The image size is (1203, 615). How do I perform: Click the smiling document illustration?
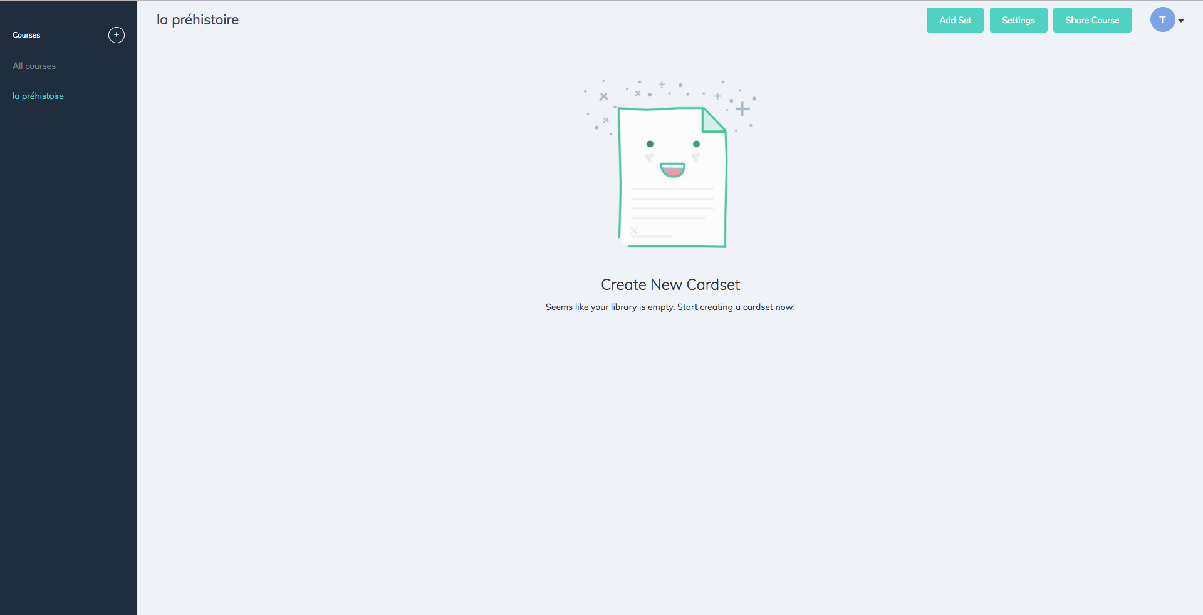[672, 177]
